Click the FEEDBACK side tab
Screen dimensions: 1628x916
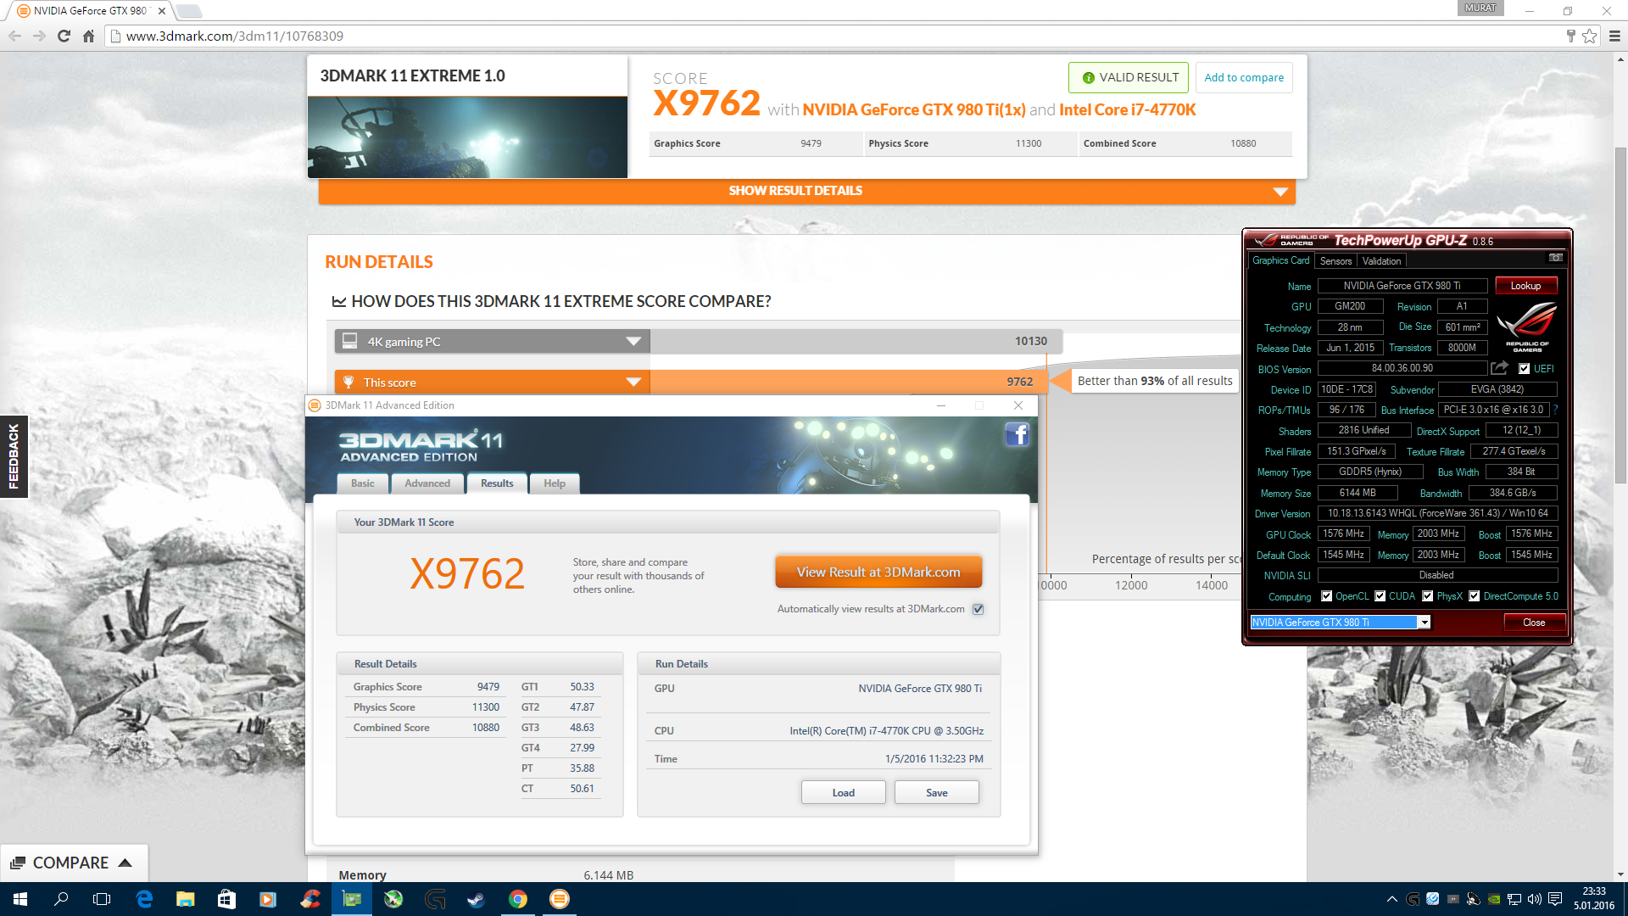(14, 456)
